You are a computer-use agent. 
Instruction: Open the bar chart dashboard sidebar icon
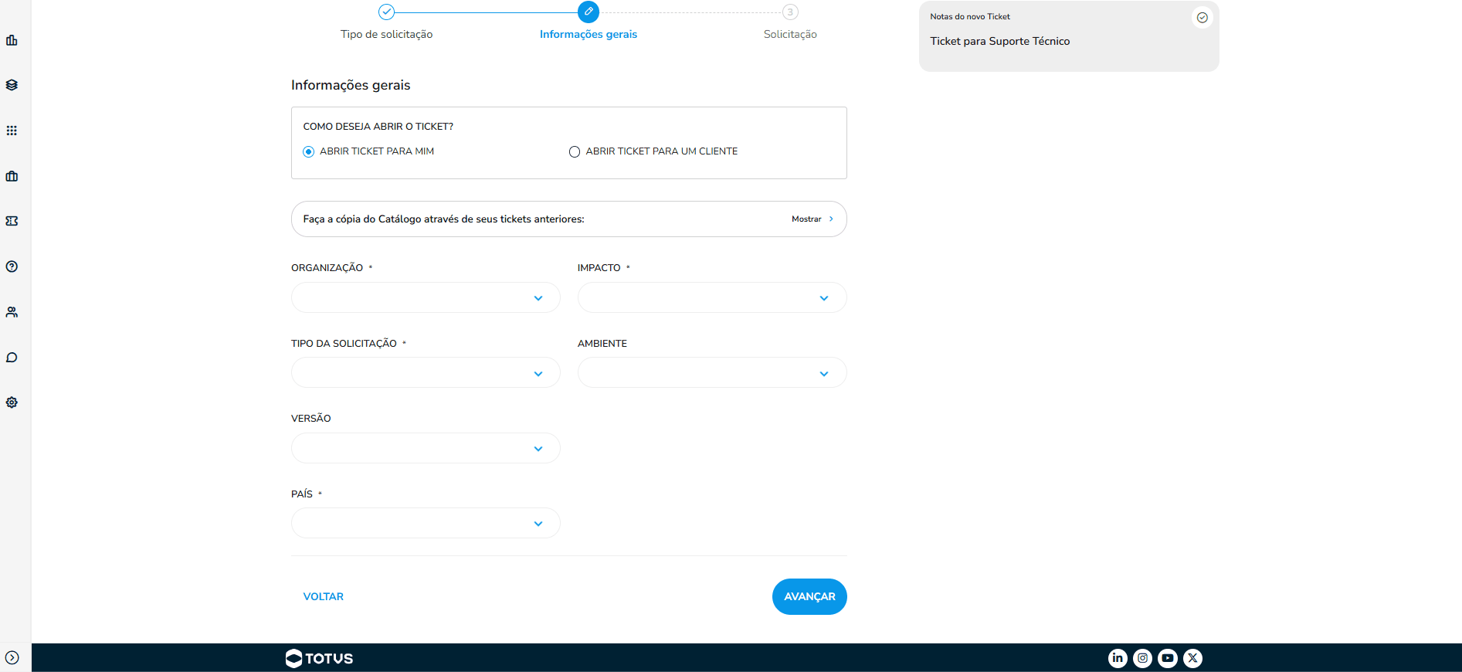[12, 40]
